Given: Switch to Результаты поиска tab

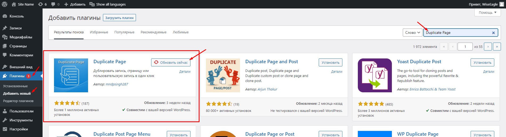Looking at the screenshot, I should 69,32.
